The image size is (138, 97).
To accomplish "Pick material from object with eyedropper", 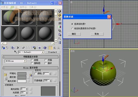I will [x=15, y=52].
